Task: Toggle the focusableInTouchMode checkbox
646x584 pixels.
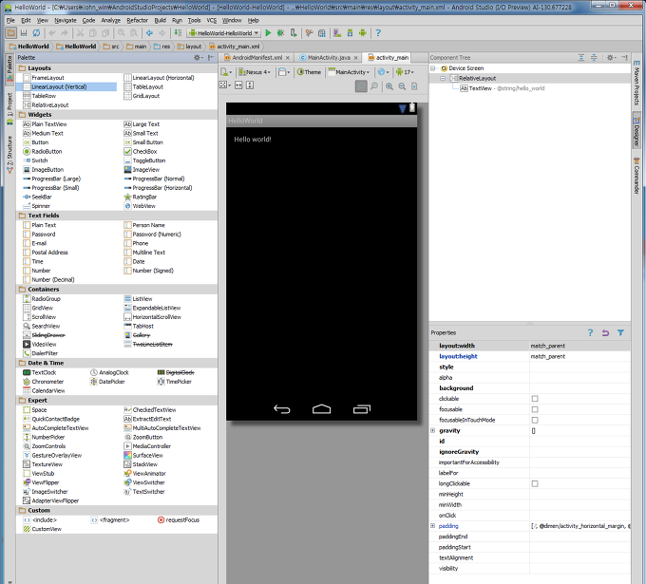Action: 535,420
